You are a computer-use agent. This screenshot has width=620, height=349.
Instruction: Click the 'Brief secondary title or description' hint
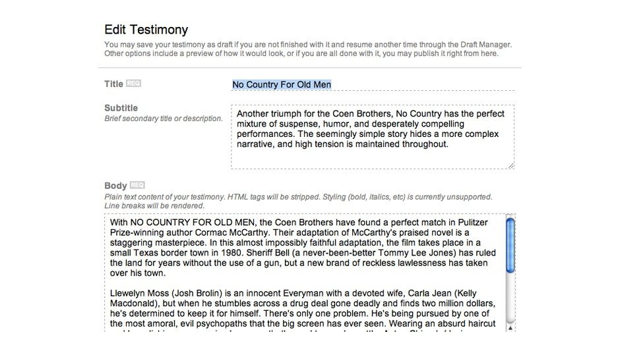tap(164, 119)
